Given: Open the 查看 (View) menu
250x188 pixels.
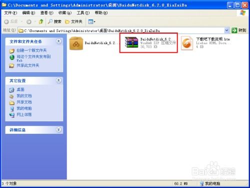Looking at the screenshot, I should coord(46,13).
